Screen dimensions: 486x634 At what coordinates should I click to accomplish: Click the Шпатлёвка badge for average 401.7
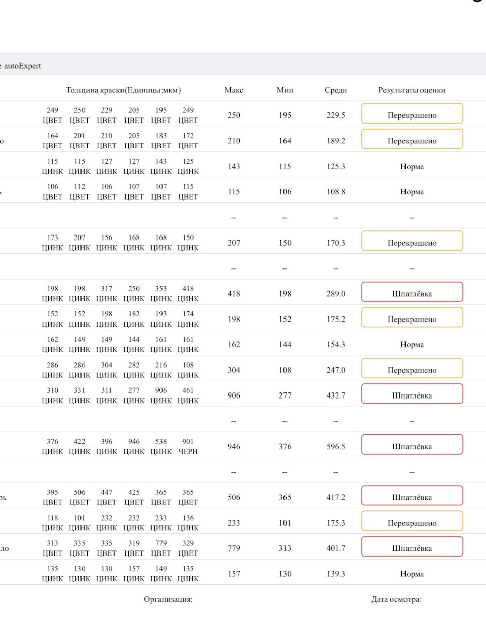[412, 547]
